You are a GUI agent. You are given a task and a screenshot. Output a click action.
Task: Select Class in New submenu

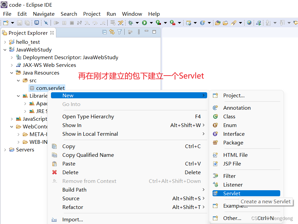click(246, 117)
